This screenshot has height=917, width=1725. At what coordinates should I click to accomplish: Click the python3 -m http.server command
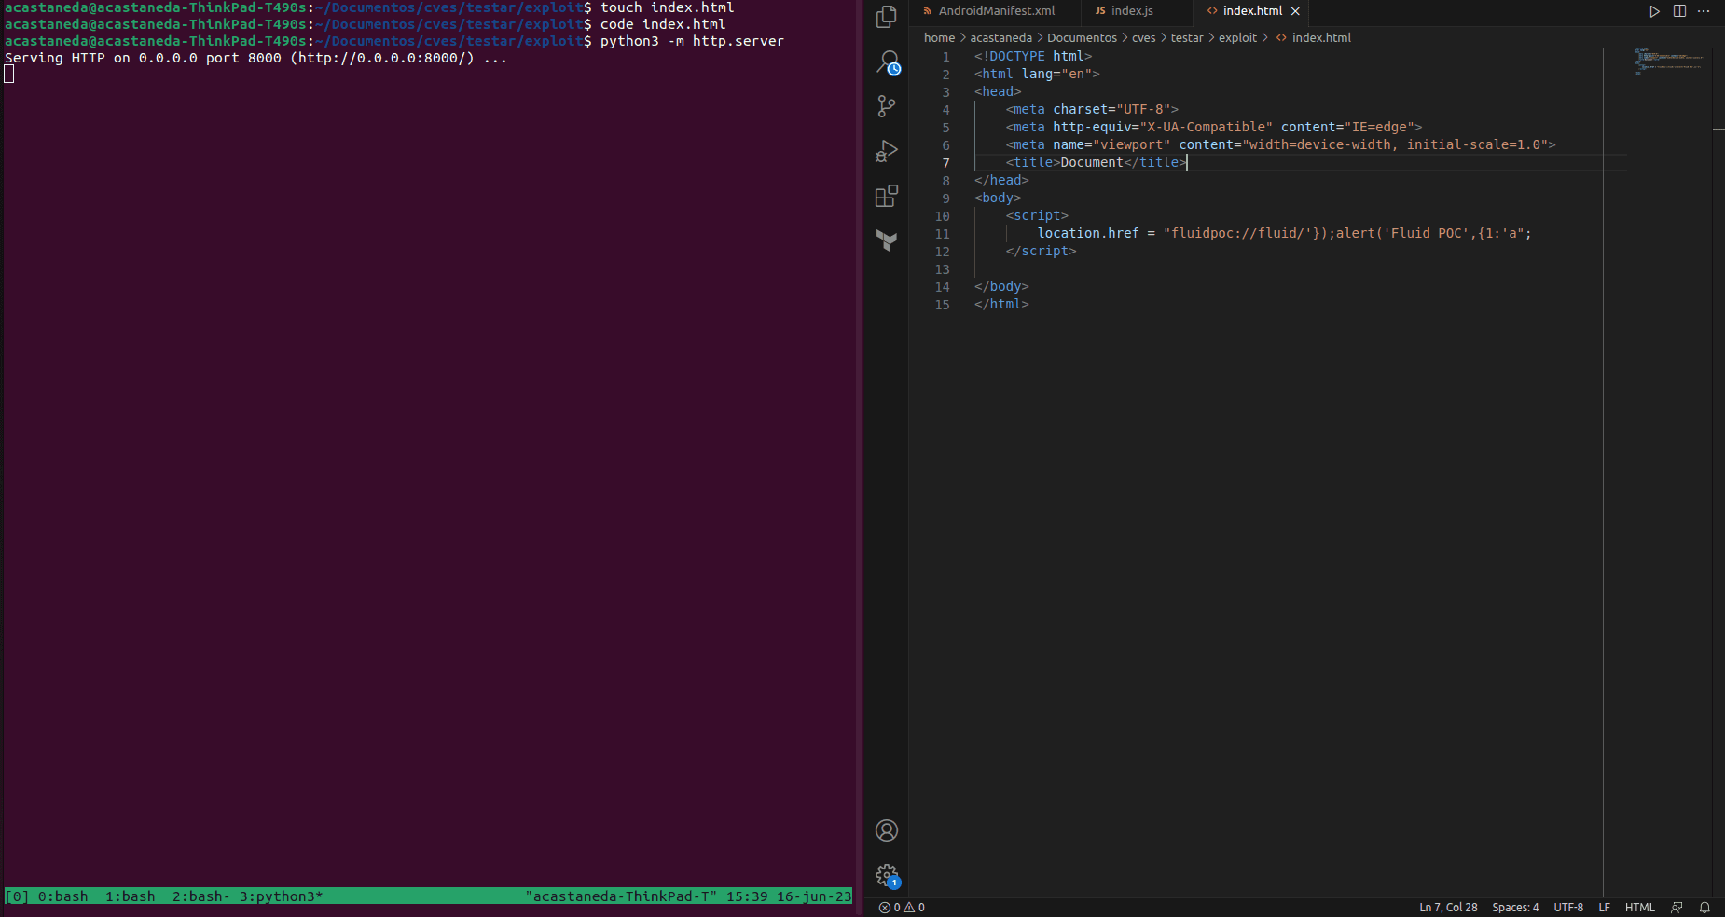tap(692, 41)
